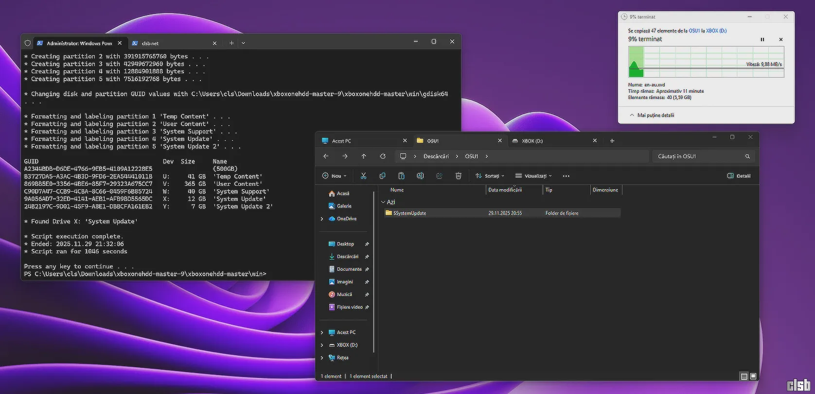This screenshot has height=394, width=815.
Task: Click the Delete trash icon
Action: [x=458, y=176]
